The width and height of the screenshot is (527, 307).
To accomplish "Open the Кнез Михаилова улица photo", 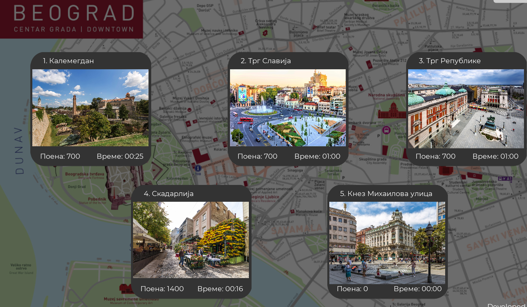I will click(x=387, y=242).
